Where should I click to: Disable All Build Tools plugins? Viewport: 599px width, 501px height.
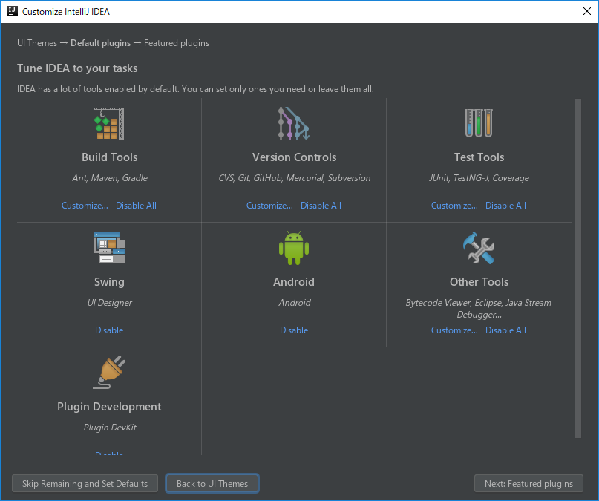[x=136, y=206]
